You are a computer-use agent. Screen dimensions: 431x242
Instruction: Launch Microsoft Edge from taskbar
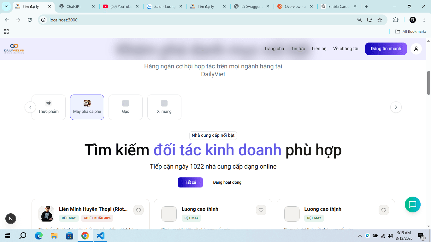click(x=39, y=236)
